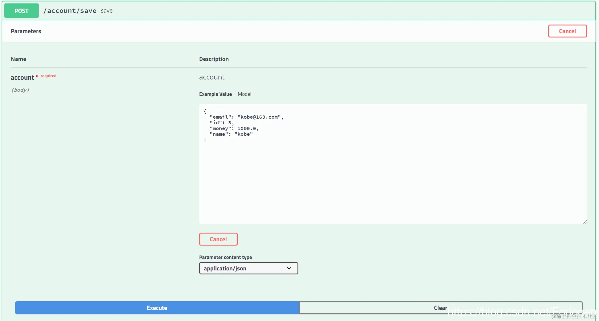Click the 'account' parameter name
Image resolution: width=599 pixels, height=321 pixels.
(x=22, y=77)
